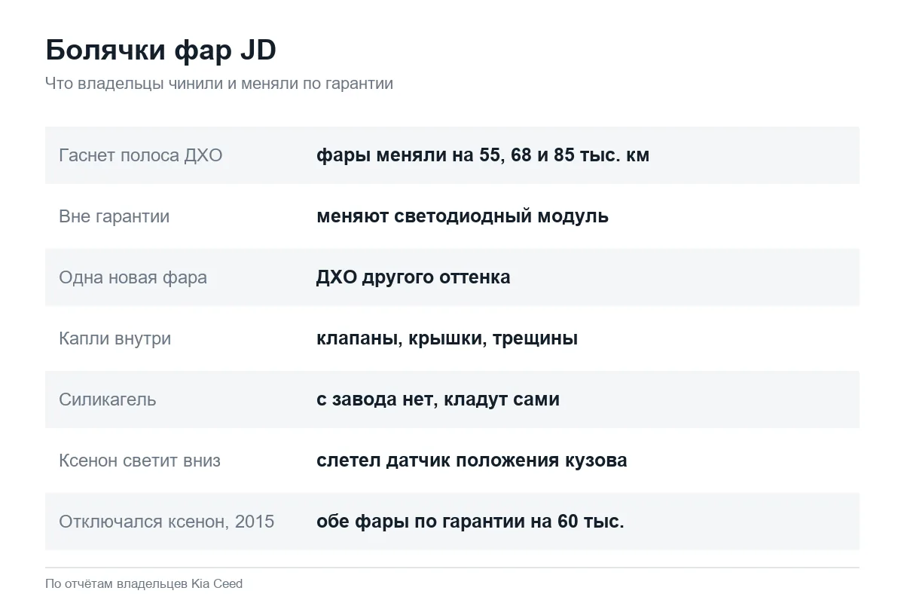The width and height of the screenshot is (904, 603).
Task: Click the "Ксенон светит вниз" label
Action: click(140, 461)
